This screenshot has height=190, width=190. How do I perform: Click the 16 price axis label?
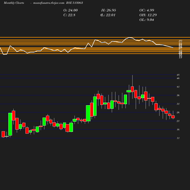coord(178,130)
